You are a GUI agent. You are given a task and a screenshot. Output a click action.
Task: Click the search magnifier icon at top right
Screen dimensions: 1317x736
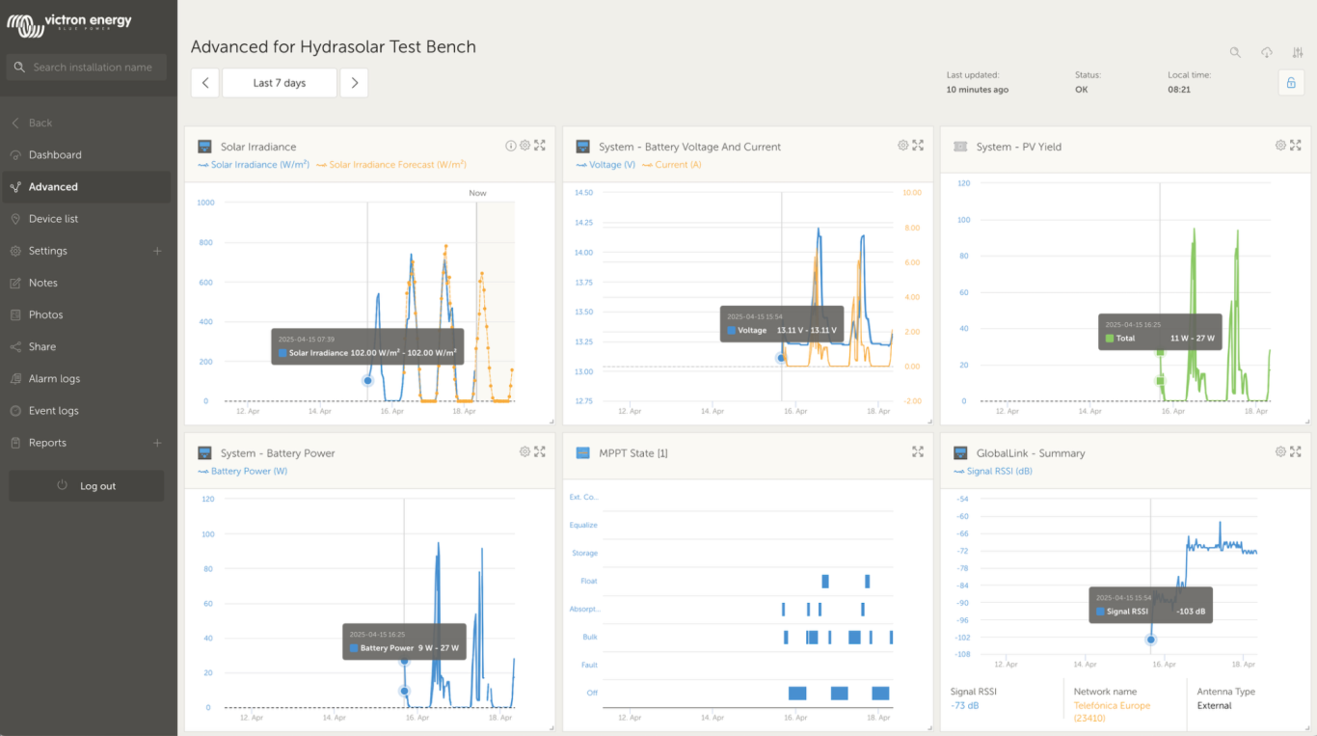[1235, 53]
